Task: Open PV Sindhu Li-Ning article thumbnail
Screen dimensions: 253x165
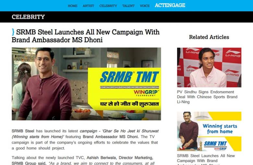Action: point(209,67)
